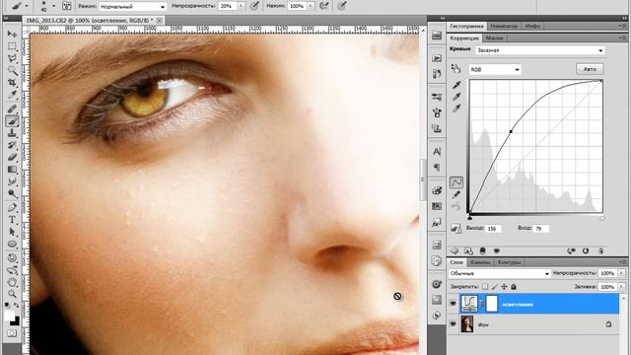Select the Spot Healing Brush tool
The width and height of the screenshot is (631, 355).
point(12,108)
